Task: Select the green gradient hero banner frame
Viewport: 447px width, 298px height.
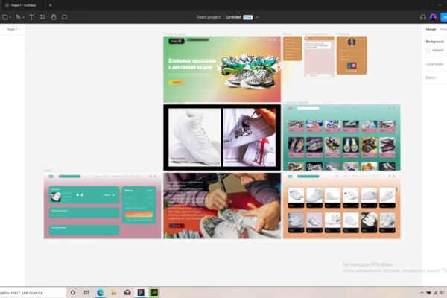Action: [x=222, y=69]
